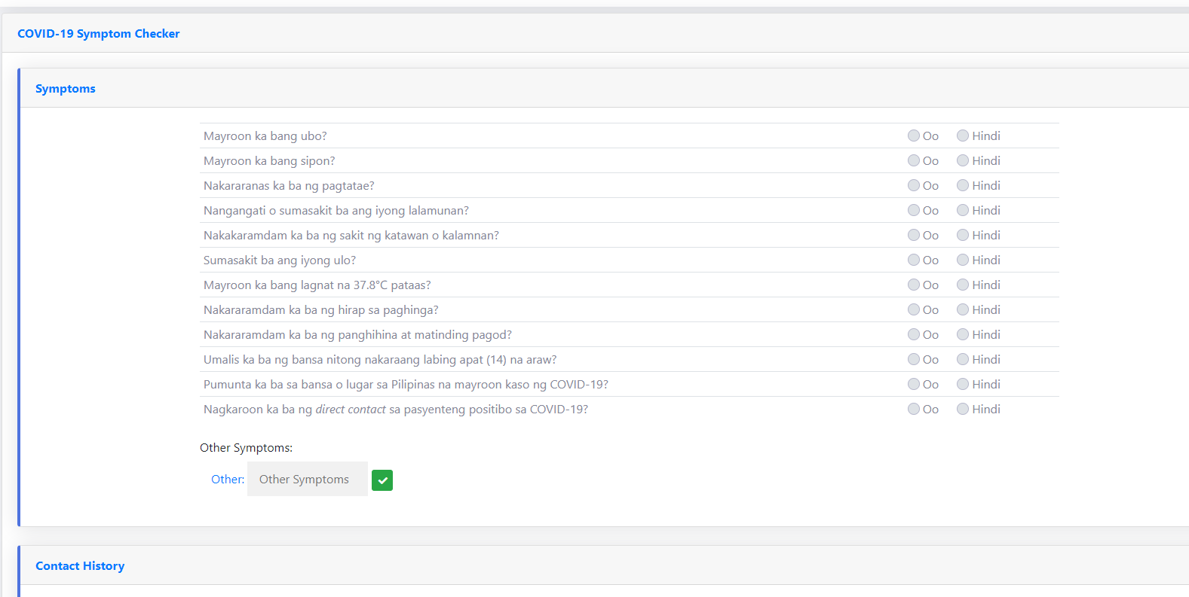Choose Oo for the pagtatae question
This screenshot has width=1189, height=597.
tap(914, 186)
